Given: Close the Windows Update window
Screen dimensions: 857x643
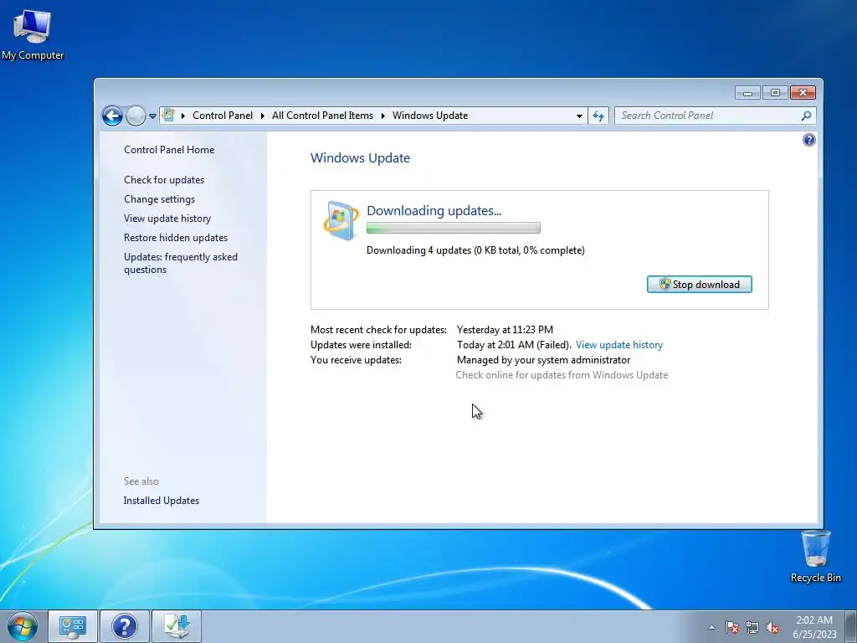Looking at the screenshot, I should (x=803, y=92).
